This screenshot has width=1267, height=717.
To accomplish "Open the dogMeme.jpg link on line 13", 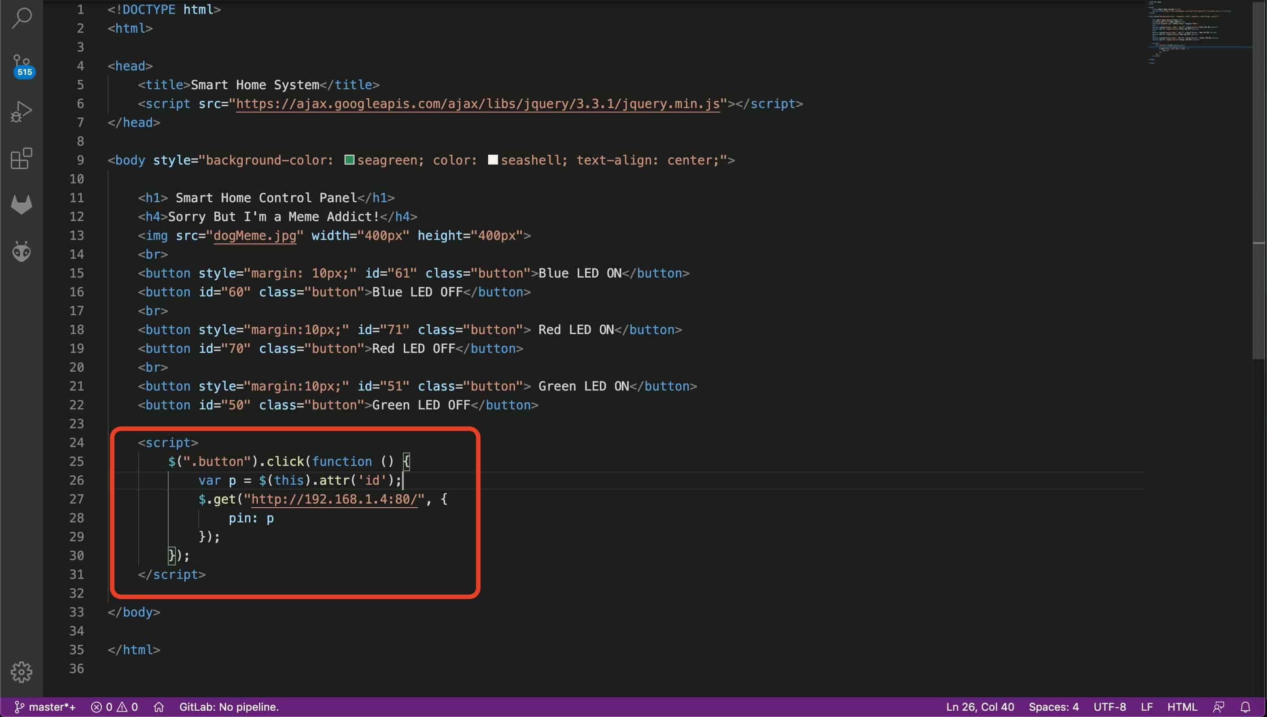I will click(255, 235).
